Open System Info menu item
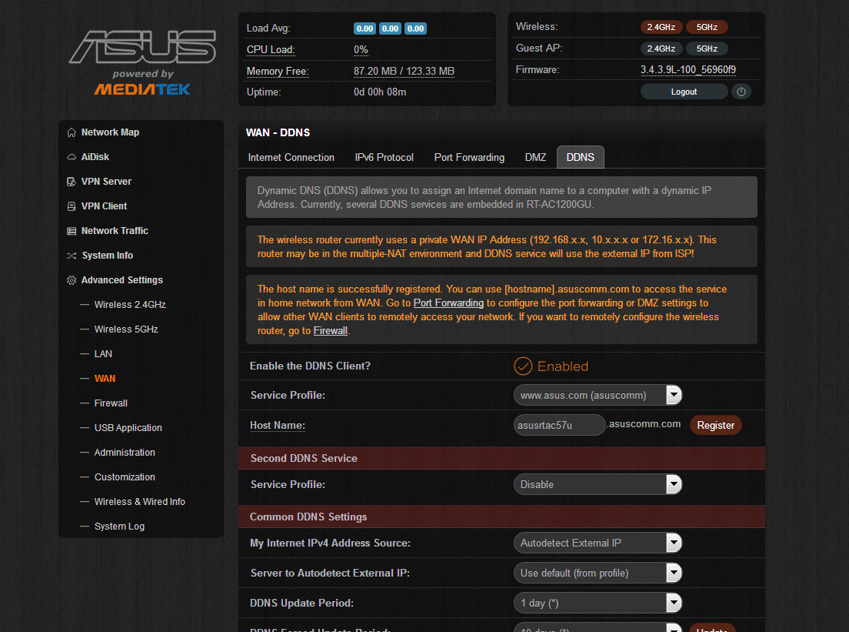 (x=107, y=256)
